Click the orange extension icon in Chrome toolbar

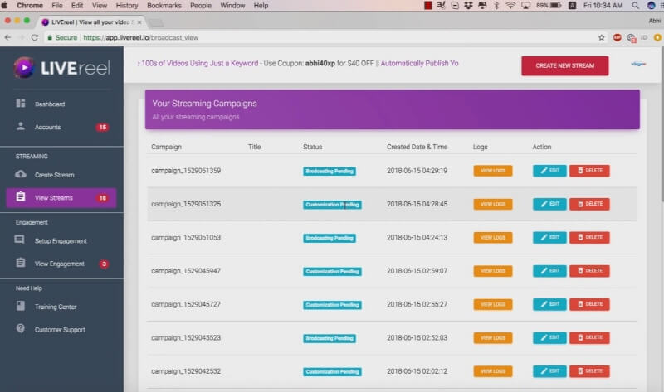[657, 37]
